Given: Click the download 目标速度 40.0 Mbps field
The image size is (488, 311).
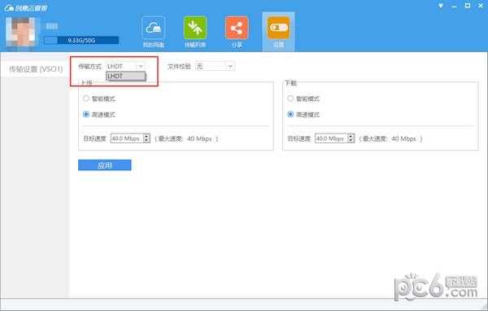Looking at the screenshot, I should pyautogui.click(x=331, y=138).
